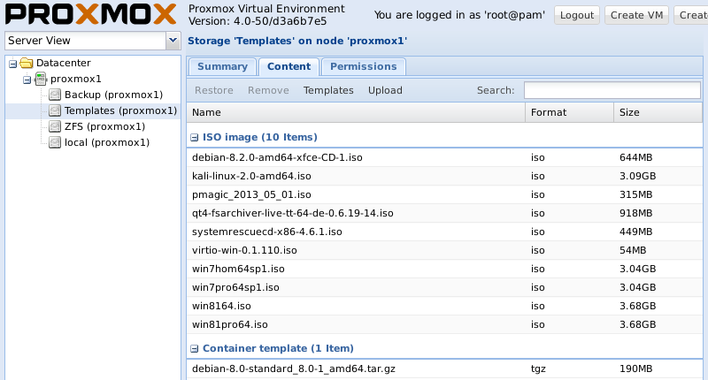This screenshot has width=708, height=380.
Task: Open the Server View dropdown
Action: click(x=173, y=41)
